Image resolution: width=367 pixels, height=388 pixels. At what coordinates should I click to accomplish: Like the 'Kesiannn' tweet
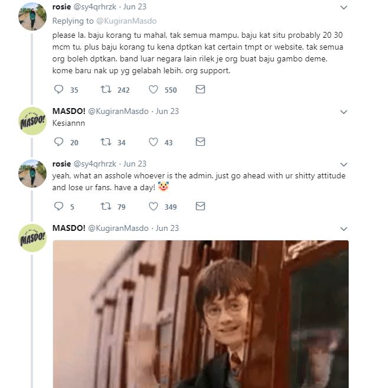[x=153, y=142]
